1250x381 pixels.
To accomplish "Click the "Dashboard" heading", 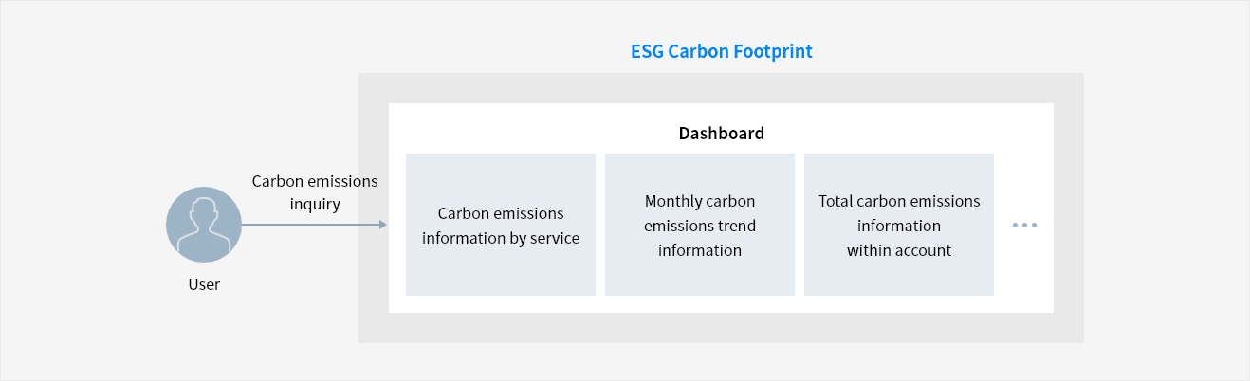I will coord(721,134).
